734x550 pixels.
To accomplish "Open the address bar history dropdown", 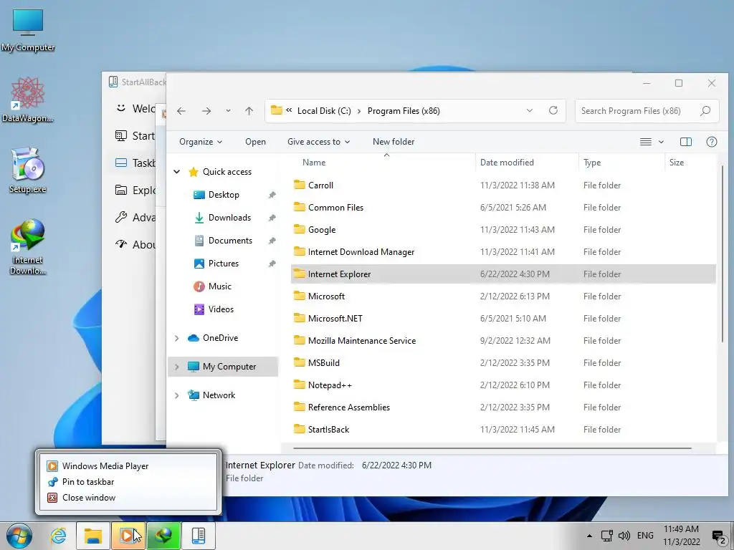I will pyautogui.click(x=530, y=111).
